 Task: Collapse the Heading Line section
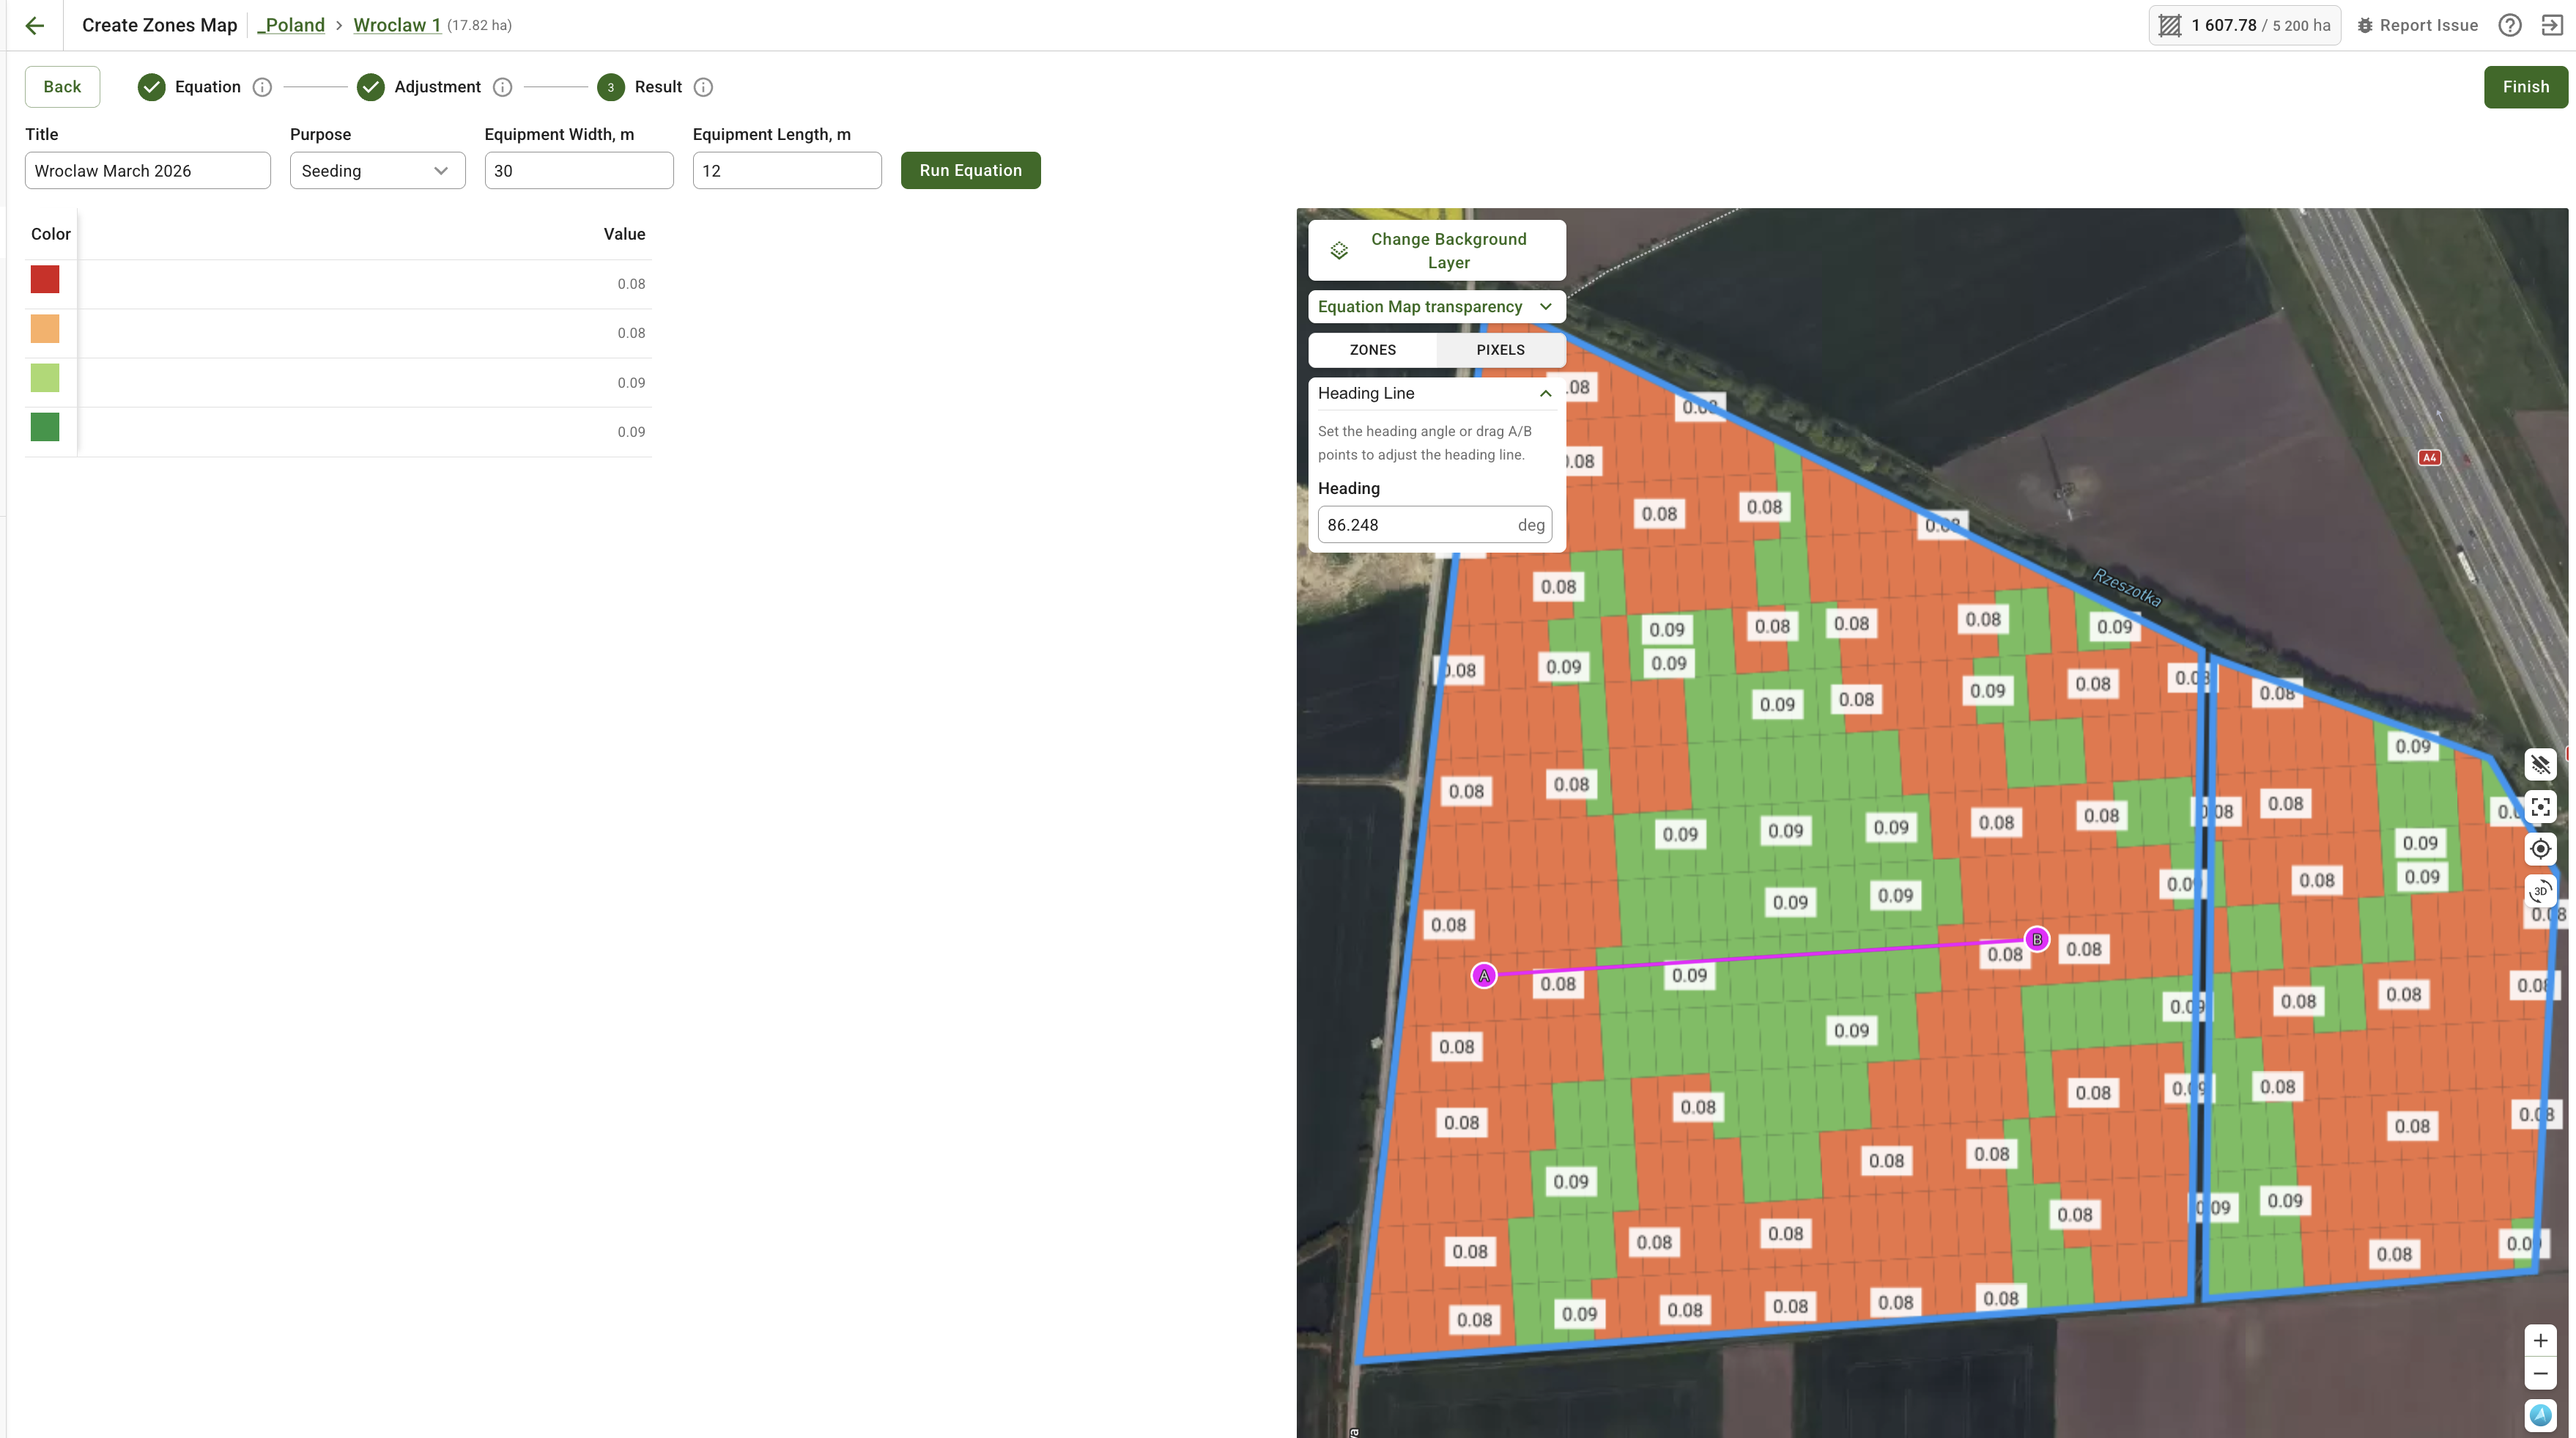1545,394
